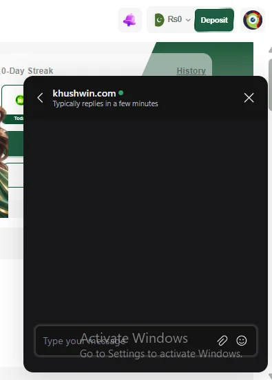Close the khushwin.com chat window

pyautogui.click(x=249, y=98)
